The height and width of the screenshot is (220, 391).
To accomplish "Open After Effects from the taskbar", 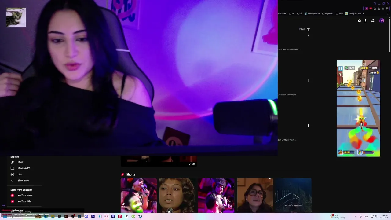I will pyautogui.click(x=93, y=216).
